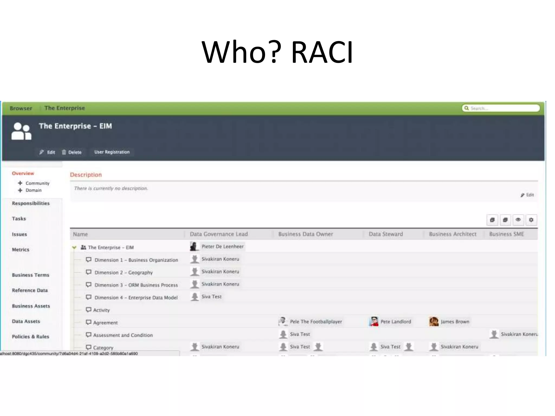The image size is (555, 416).
Task: Click Siva Test Data Steward in Category
Action: coord(390,347)
